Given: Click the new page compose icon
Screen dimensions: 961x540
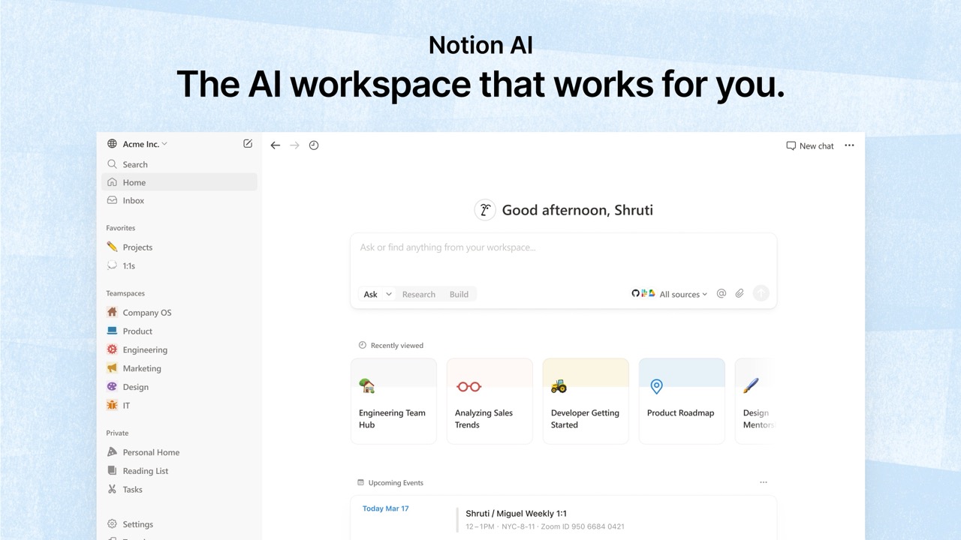Looking at the screenshot, I should pyautogui.click(x=248, y=143).
